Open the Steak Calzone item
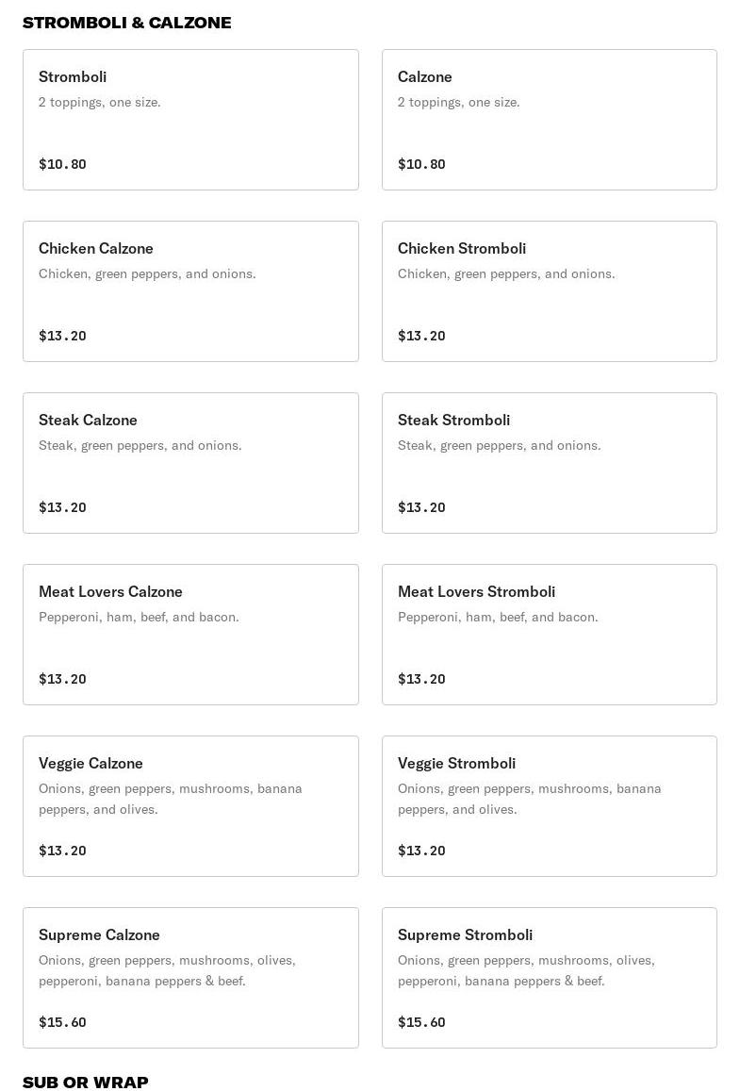Image resolution: width=740 pixels, height=1091 pixels. [190, 463]
